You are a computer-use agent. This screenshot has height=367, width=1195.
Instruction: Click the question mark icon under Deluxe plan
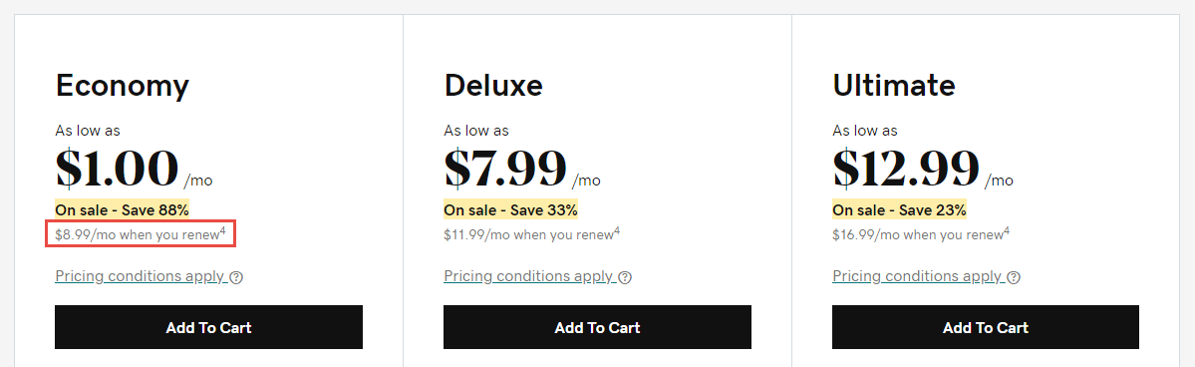[625, 277]
